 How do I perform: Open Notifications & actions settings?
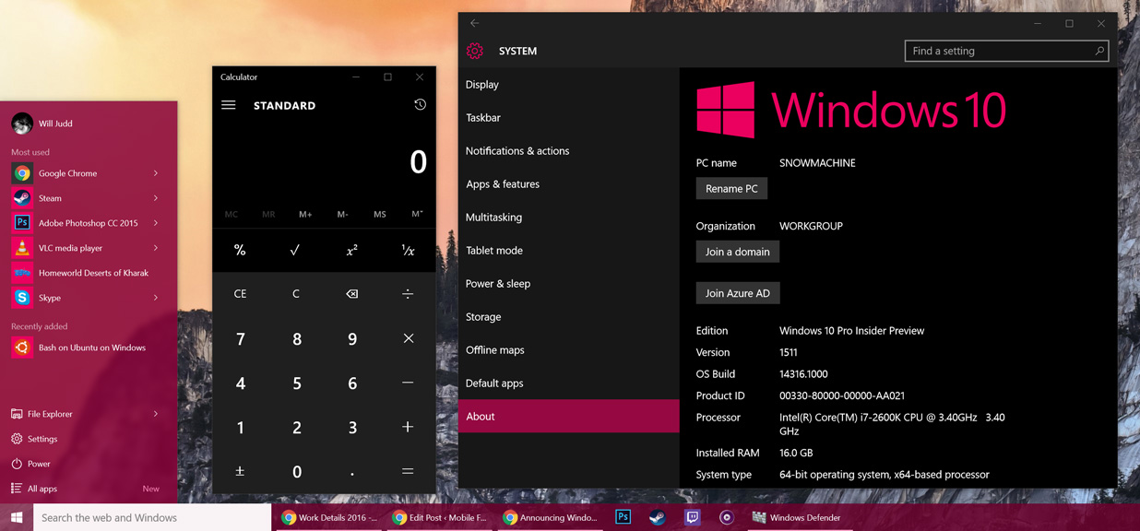(x=569, y=150)
